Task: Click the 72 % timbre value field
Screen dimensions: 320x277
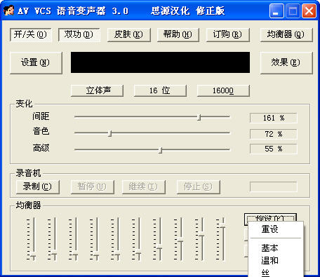Action: pyautogui.click(x=274, y=134)
